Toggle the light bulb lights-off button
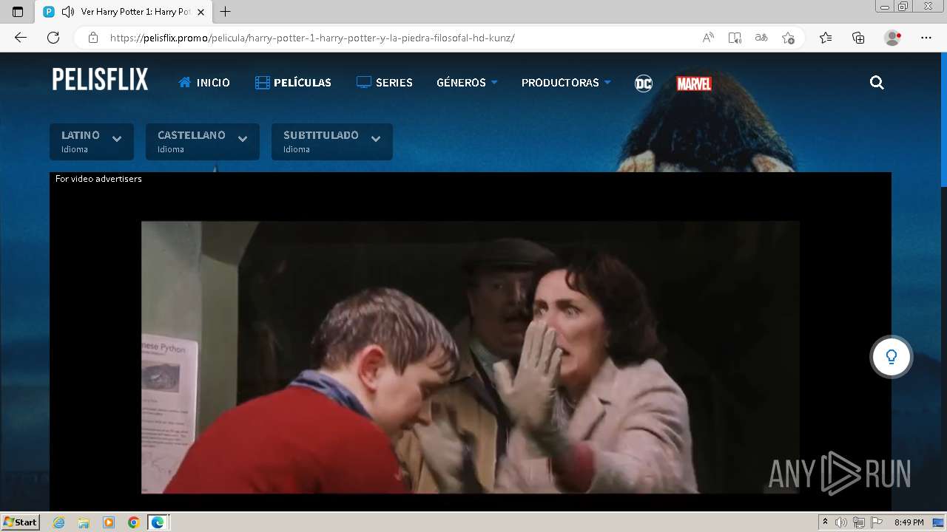Viewport: 947px width, 532px height. [891, 357]
